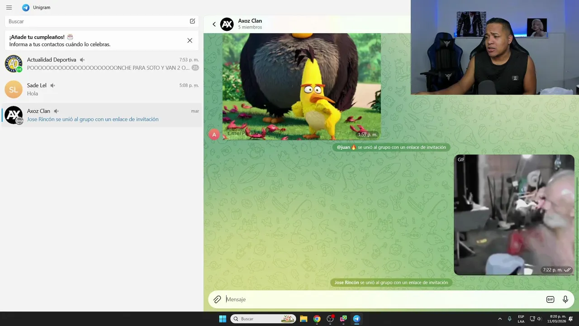Click the Windows taskbar Buscar search box
Viewport: 579px width, 326px height.
point(263,319)
